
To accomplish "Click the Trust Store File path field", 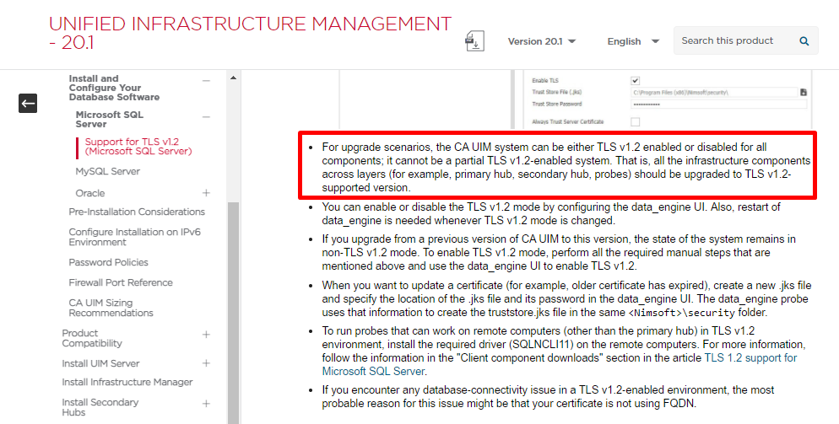I will (714, 93).
